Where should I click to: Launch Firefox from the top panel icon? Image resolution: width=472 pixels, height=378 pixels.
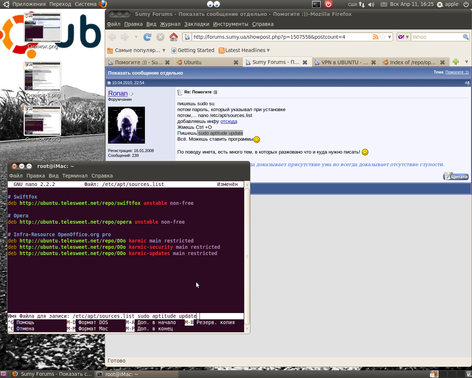tap(103, 4)
